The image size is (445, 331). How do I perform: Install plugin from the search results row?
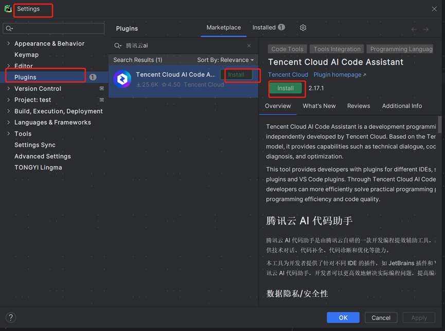tap(236, 75)
